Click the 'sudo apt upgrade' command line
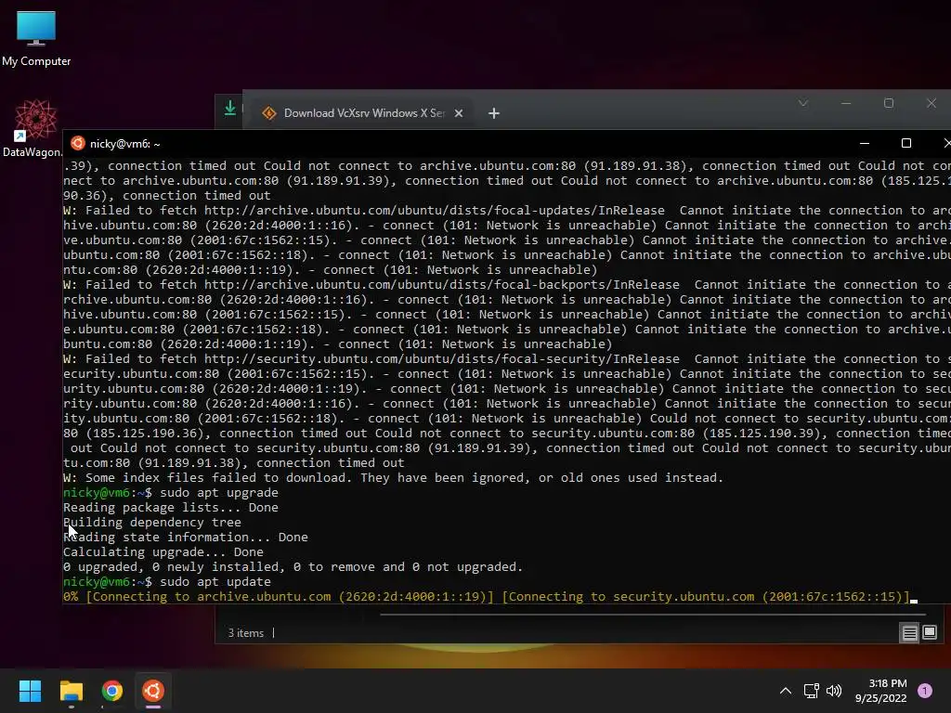Viewport: 951px width, 713px height. [x=171, y=492]
